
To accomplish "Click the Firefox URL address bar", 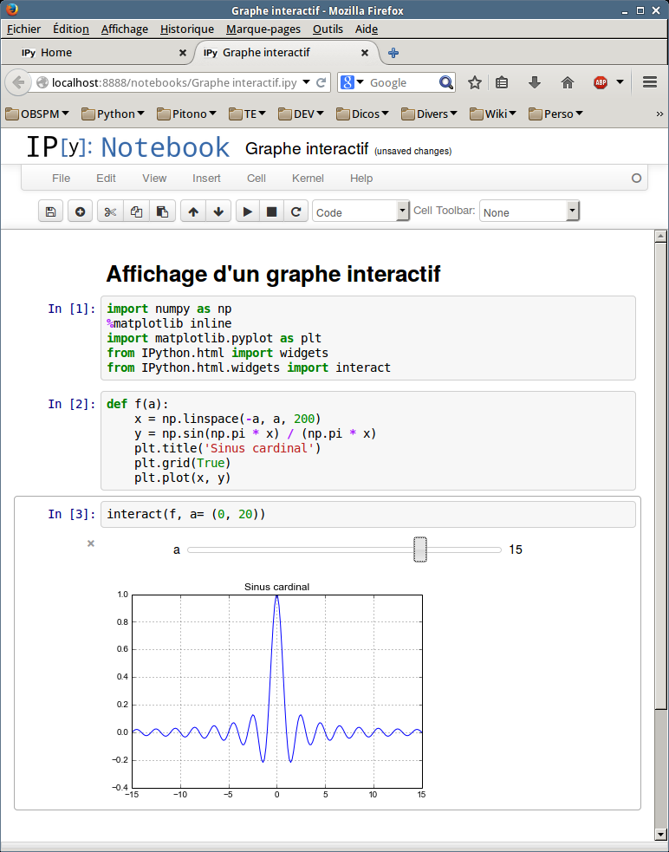I will 173,83.
